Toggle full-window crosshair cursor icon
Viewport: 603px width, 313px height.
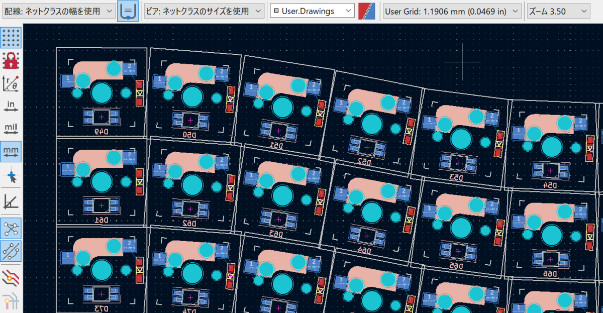[11, 175]
